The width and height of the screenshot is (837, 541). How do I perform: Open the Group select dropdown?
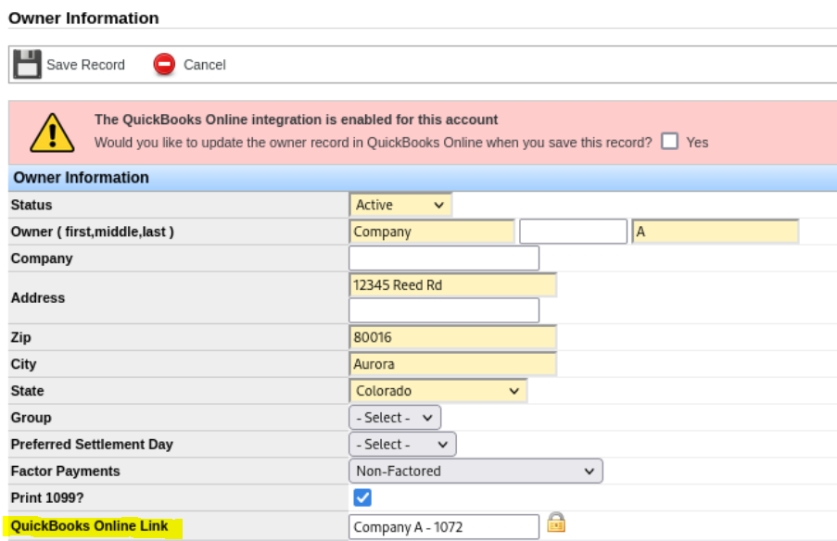tap(395, 417)
